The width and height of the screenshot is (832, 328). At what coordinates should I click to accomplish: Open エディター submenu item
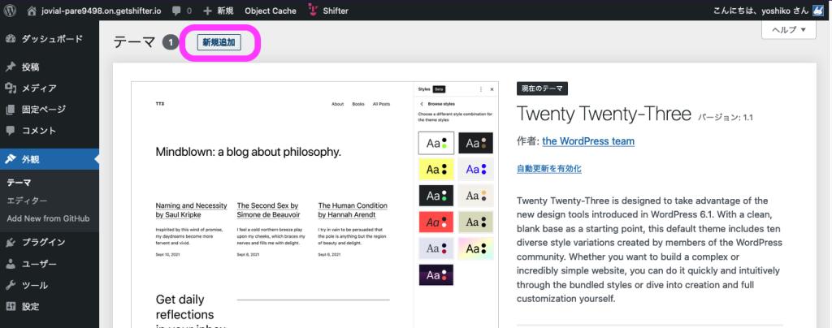[x=27, y=201]
